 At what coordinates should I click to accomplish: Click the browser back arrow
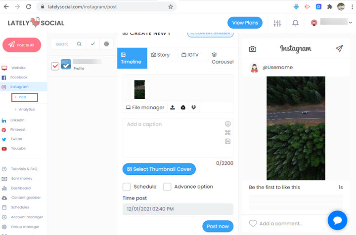click(x=6, y=7)
